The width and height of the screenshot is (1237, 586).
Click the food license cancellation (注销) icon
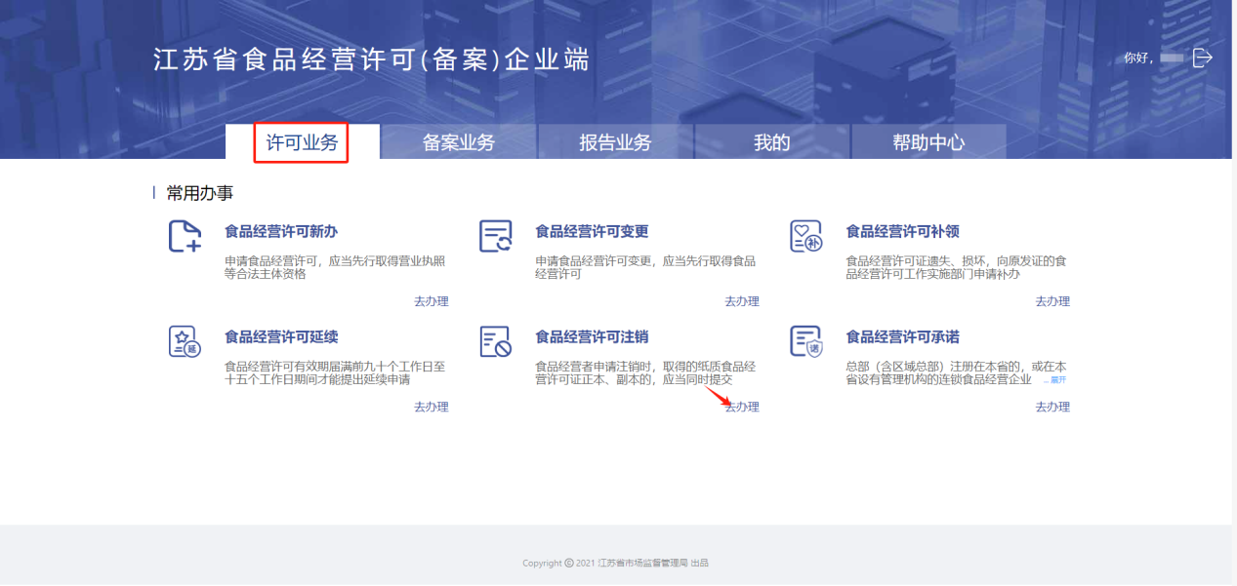495,341
